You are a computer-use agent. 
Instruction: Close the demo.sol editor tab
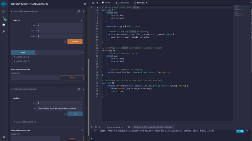click(146, 3)
